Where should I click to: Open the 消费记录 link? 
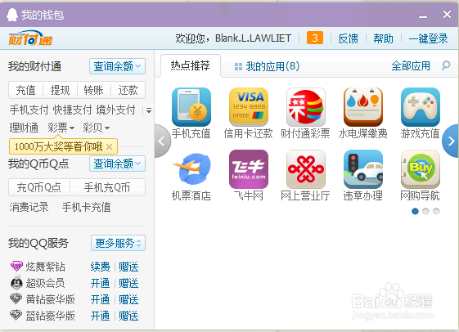29,207
